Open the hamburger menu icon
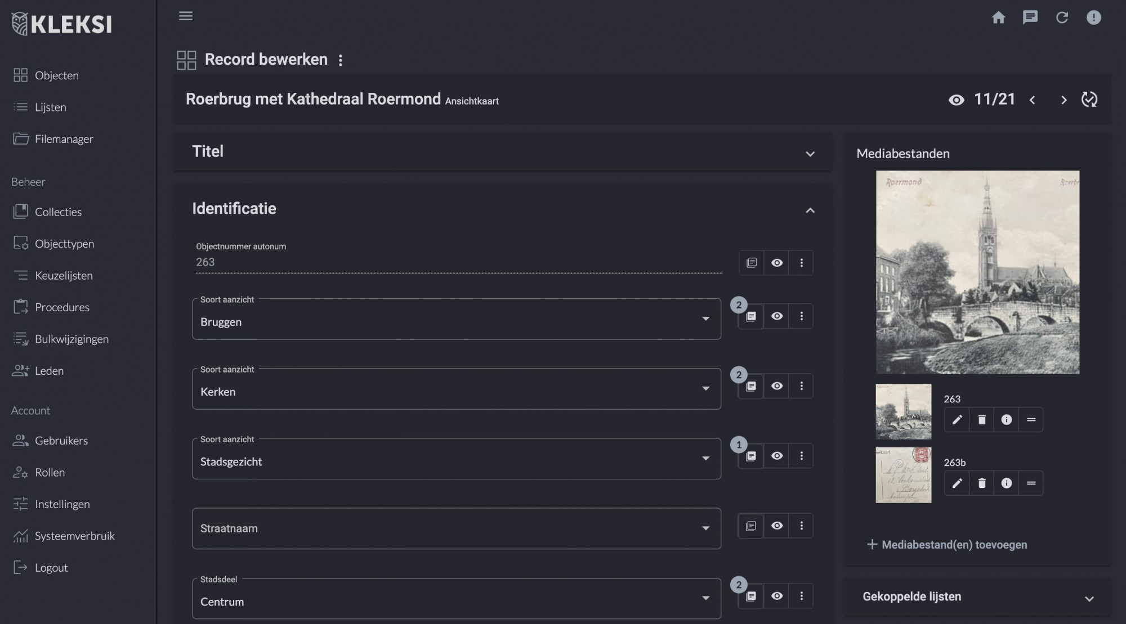1126x624 pixels. click(186, 16)
